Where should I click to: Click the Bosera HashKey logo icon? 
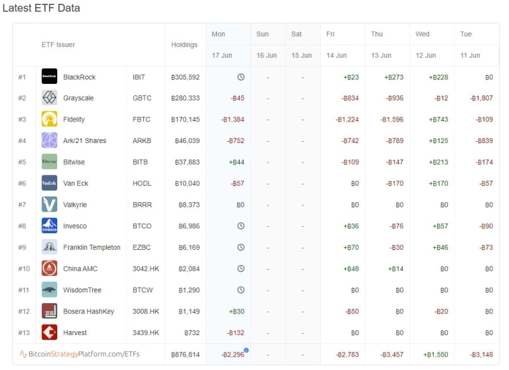[49, 311]
